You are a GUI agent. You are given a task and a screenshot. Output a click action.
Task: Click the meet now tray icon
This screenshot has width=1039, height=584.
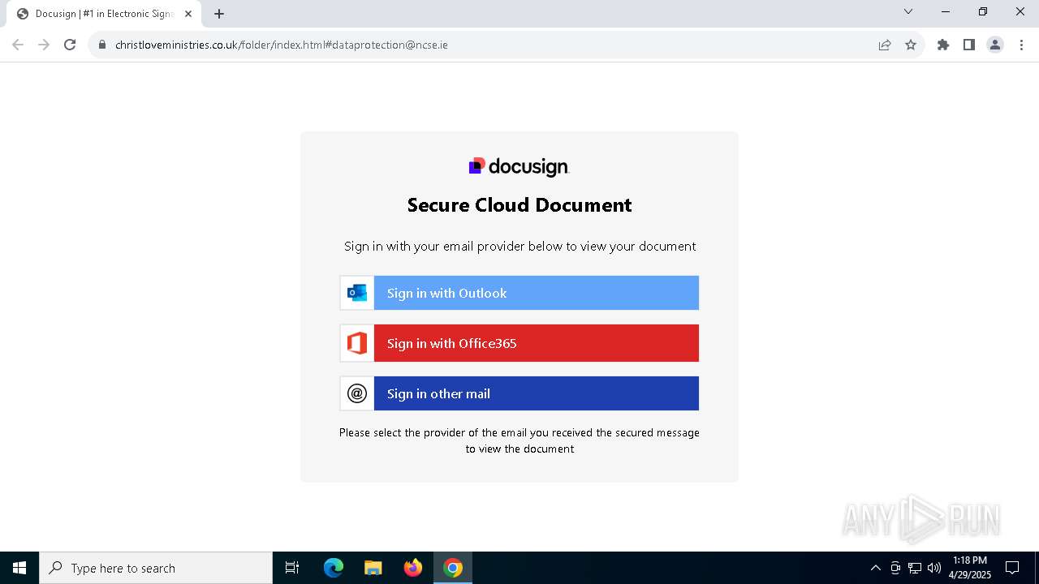[895, 568]
